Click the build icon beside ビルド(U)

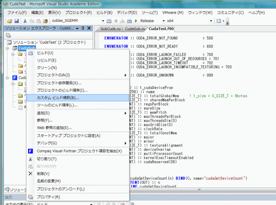31,53
